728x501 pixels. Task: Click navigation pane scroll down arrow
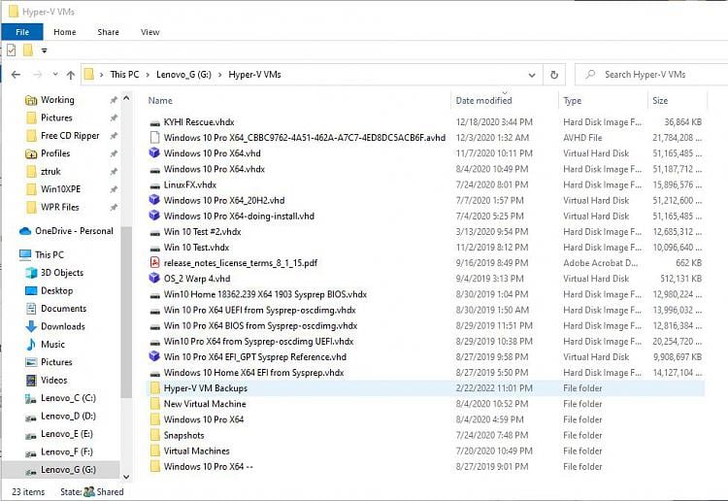(x=126, y=477)
